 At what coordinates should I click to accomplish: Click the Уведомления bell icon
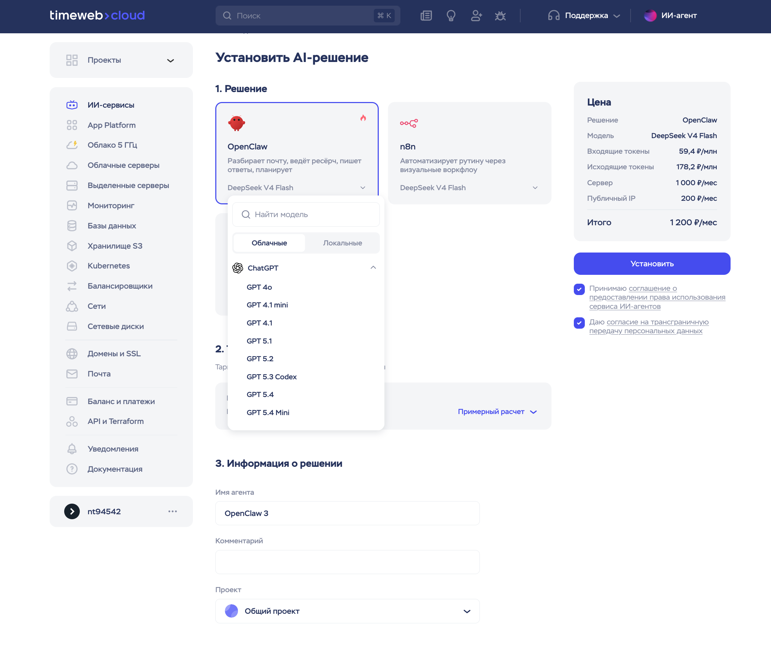tap(72, 449)
